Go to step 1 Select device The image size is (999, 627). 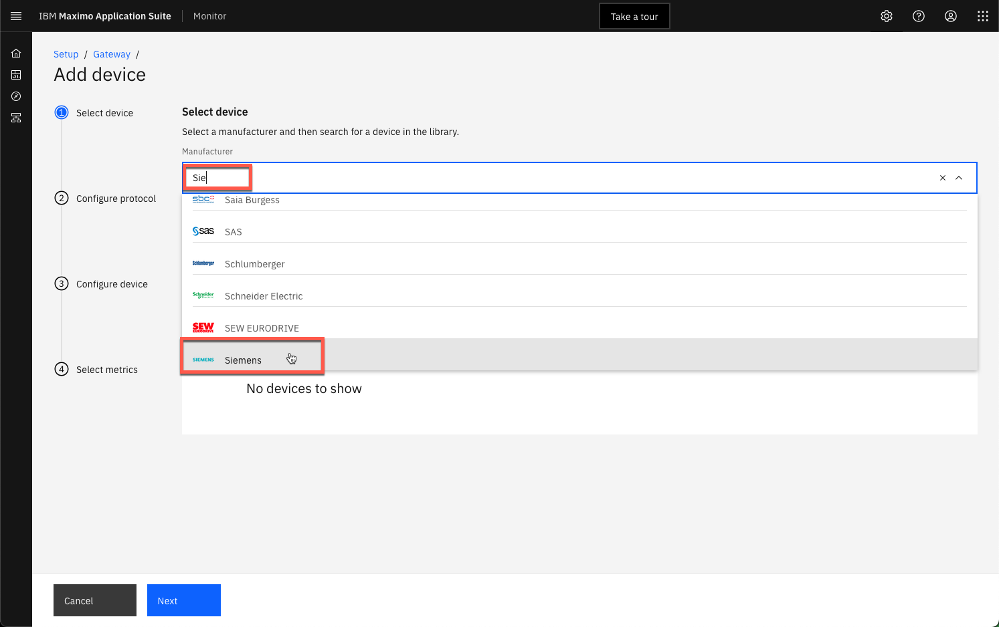coord(94,113)
